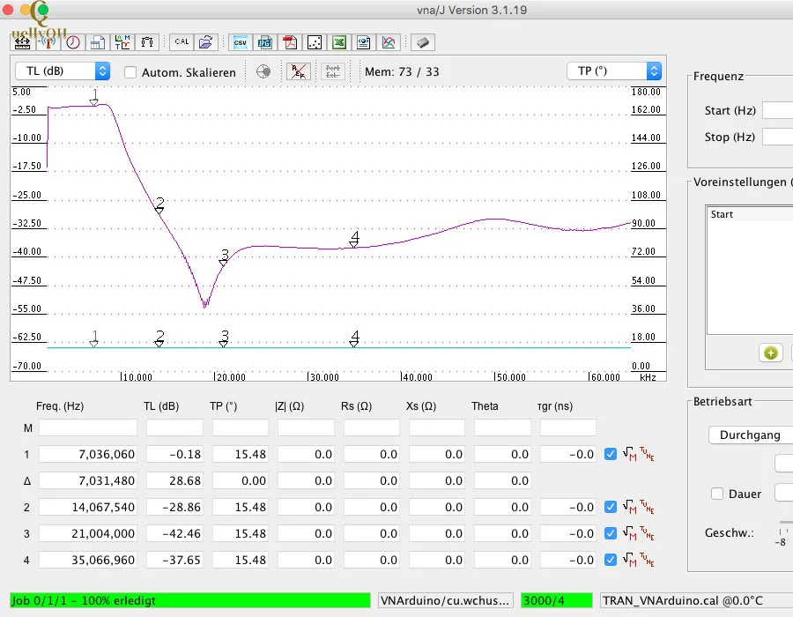Click the math (√M) icon for marker 3
793x617 pixels.
point(630,533)
